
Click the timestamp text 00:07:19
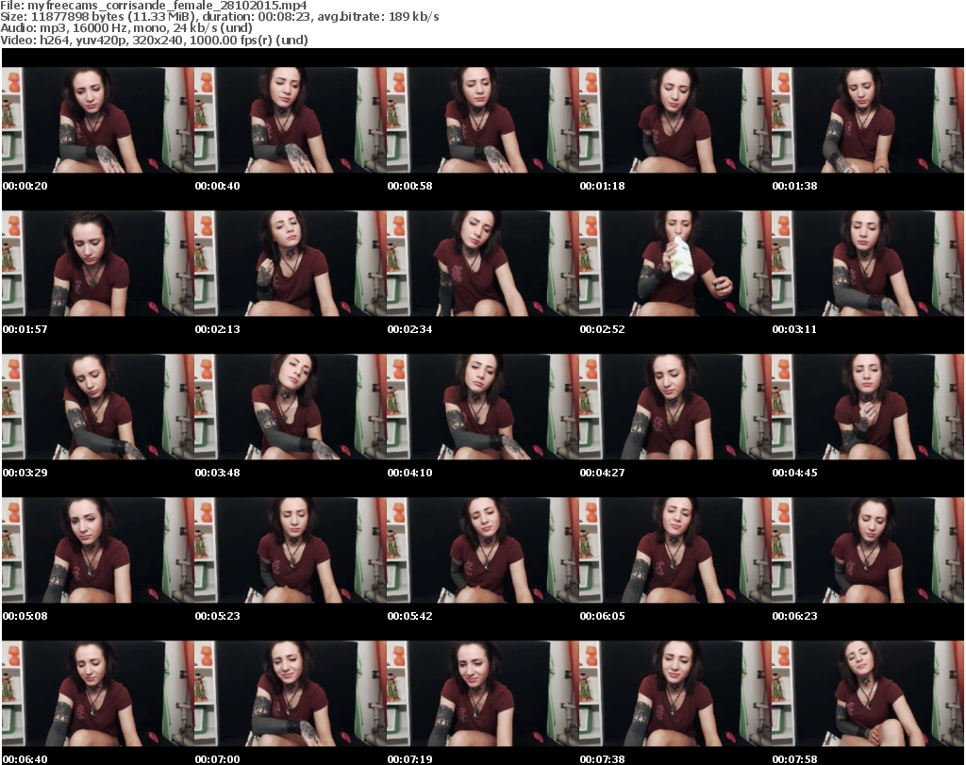[x=409, y=759]
